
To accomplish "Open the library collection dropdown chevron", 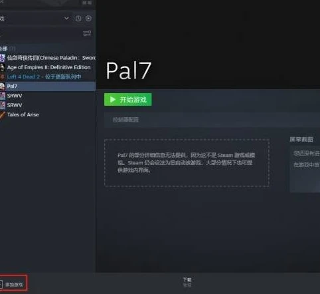I will 66,18.
